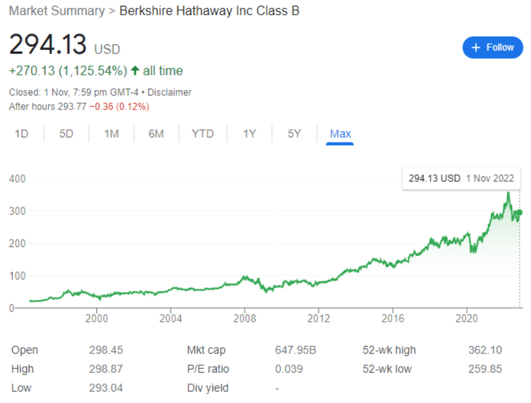Click the 2020 label on chart axis

point(466,318)
